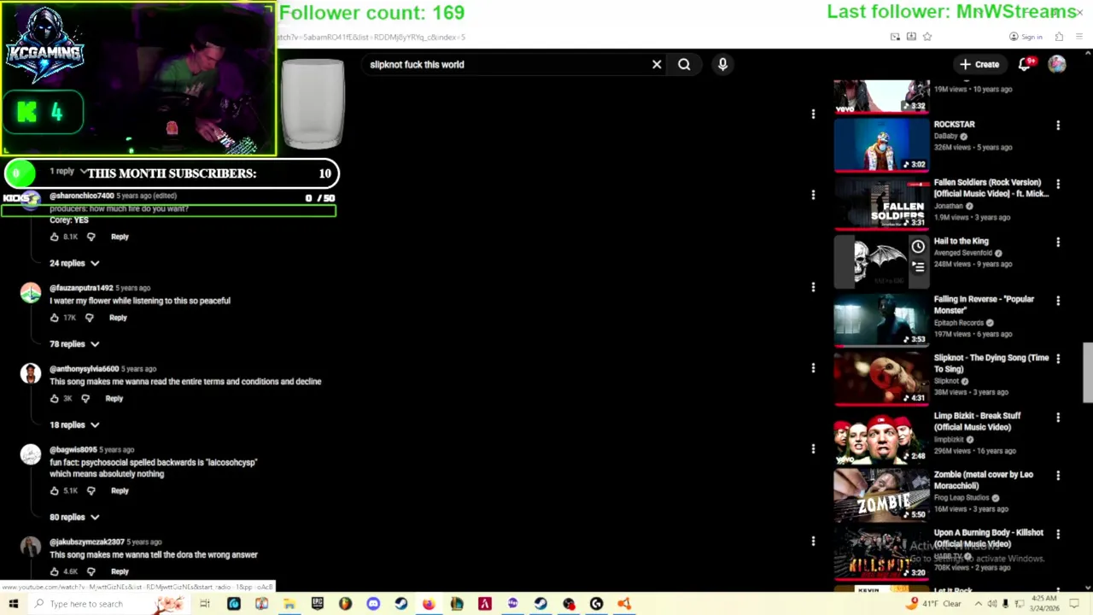Viewport: 1093px width, 615px height.
Task: Open the browser hamburger menu
Action: point(1079,37)
